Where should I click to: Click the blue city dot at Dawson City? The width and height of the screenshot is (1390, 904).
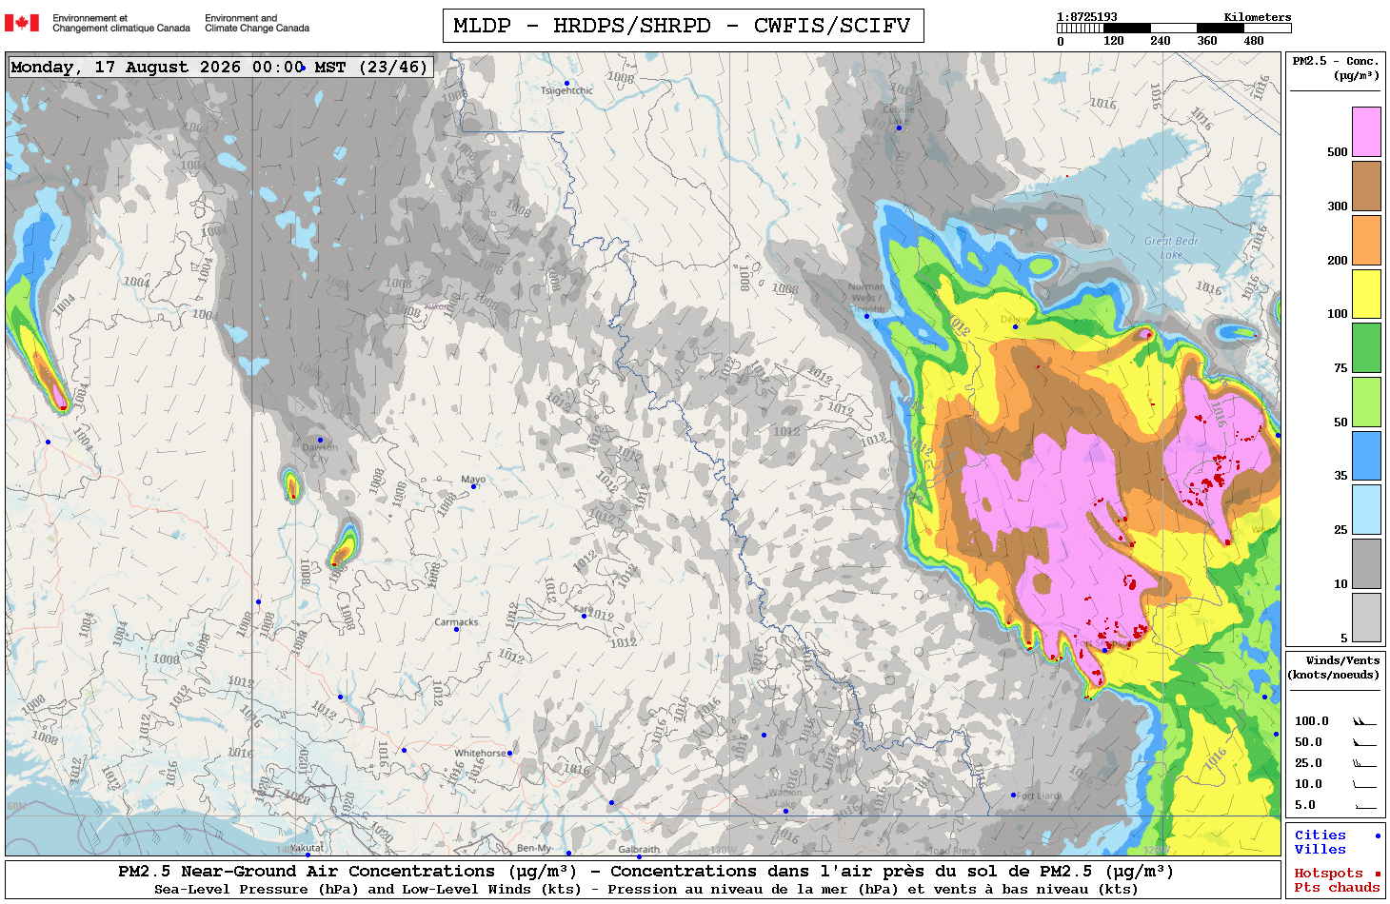pos(320,440)
